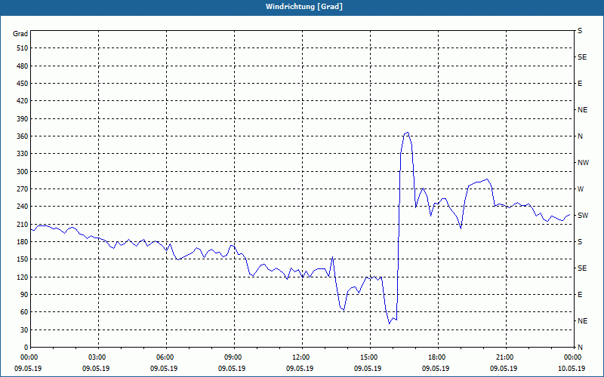Pick the "420" y-axis value
Image resolution: width=604 pixels, height=377 pixels.
(23, 101)
